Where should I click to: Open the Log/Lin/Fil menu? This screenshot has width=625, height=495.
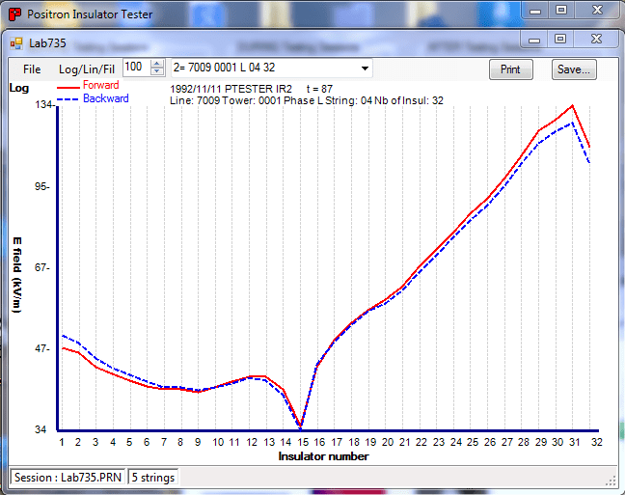[87, 69]
